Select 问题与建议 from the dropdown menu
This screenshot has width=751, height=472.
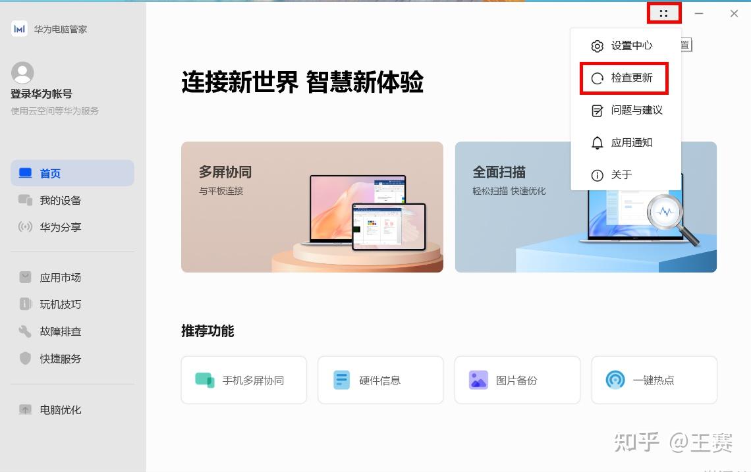[626, 111]
